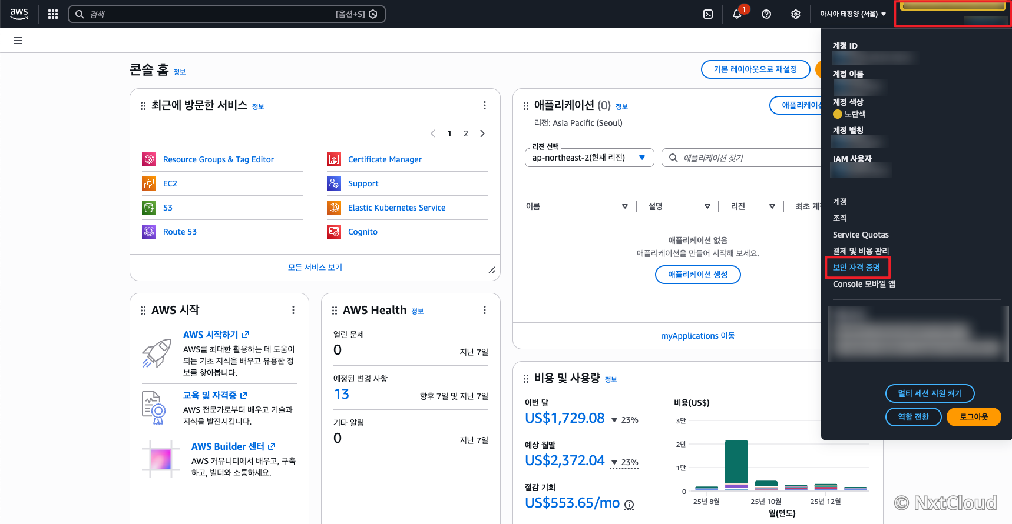Select 보안 자격 증명 menu item
Viewport: 1012px width, 524px height.
(856, 268)
